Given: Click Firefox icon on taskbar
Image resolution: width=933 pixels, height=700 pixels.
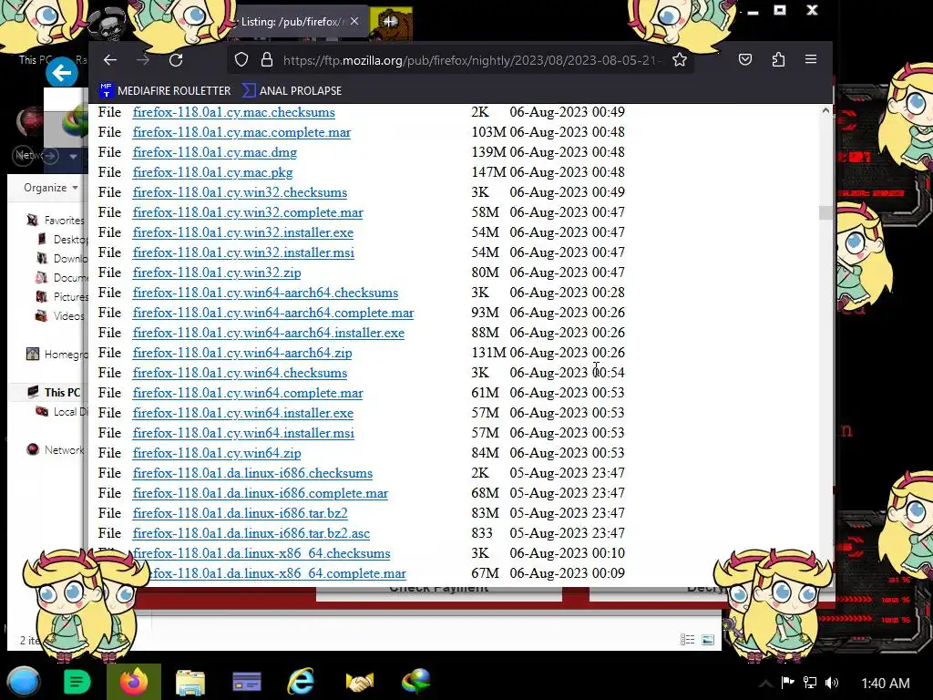Looking at the screenshot, I should (x=134, y=682).
